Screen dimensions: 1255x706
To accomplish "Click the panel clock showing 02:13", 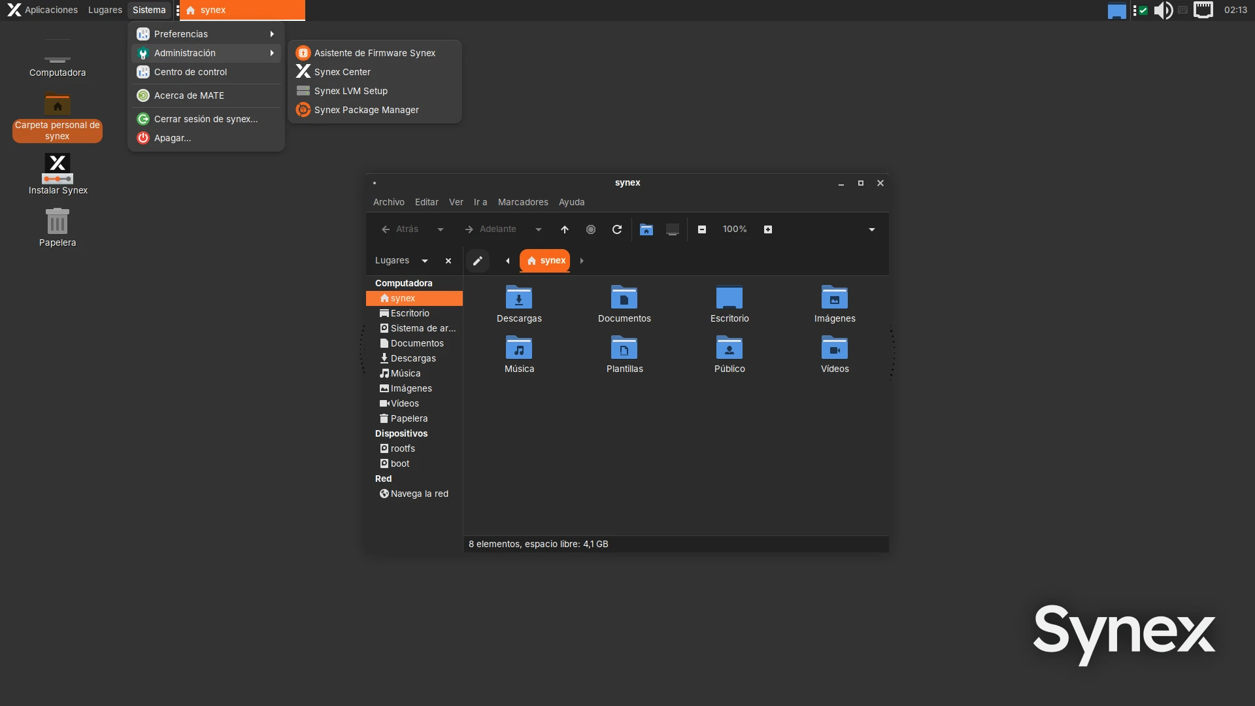I will [x=1235, y=10].
